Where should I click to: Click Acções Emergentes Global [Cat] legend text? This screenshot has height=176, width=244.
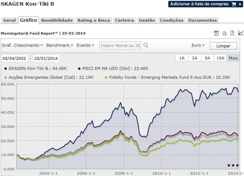(x=51, y=77)
